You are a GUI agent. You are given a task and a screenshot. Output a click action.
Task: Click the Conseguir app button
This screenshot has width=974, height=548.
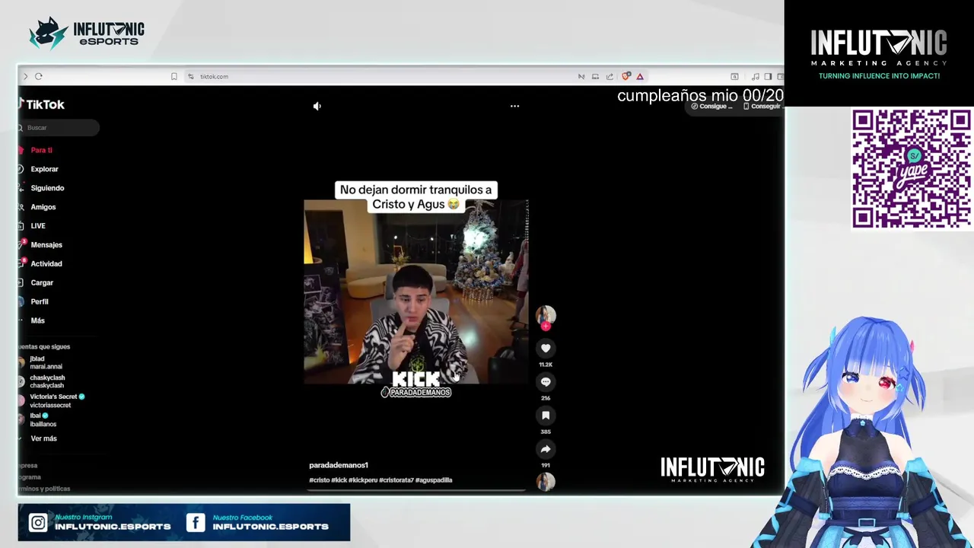762,107
